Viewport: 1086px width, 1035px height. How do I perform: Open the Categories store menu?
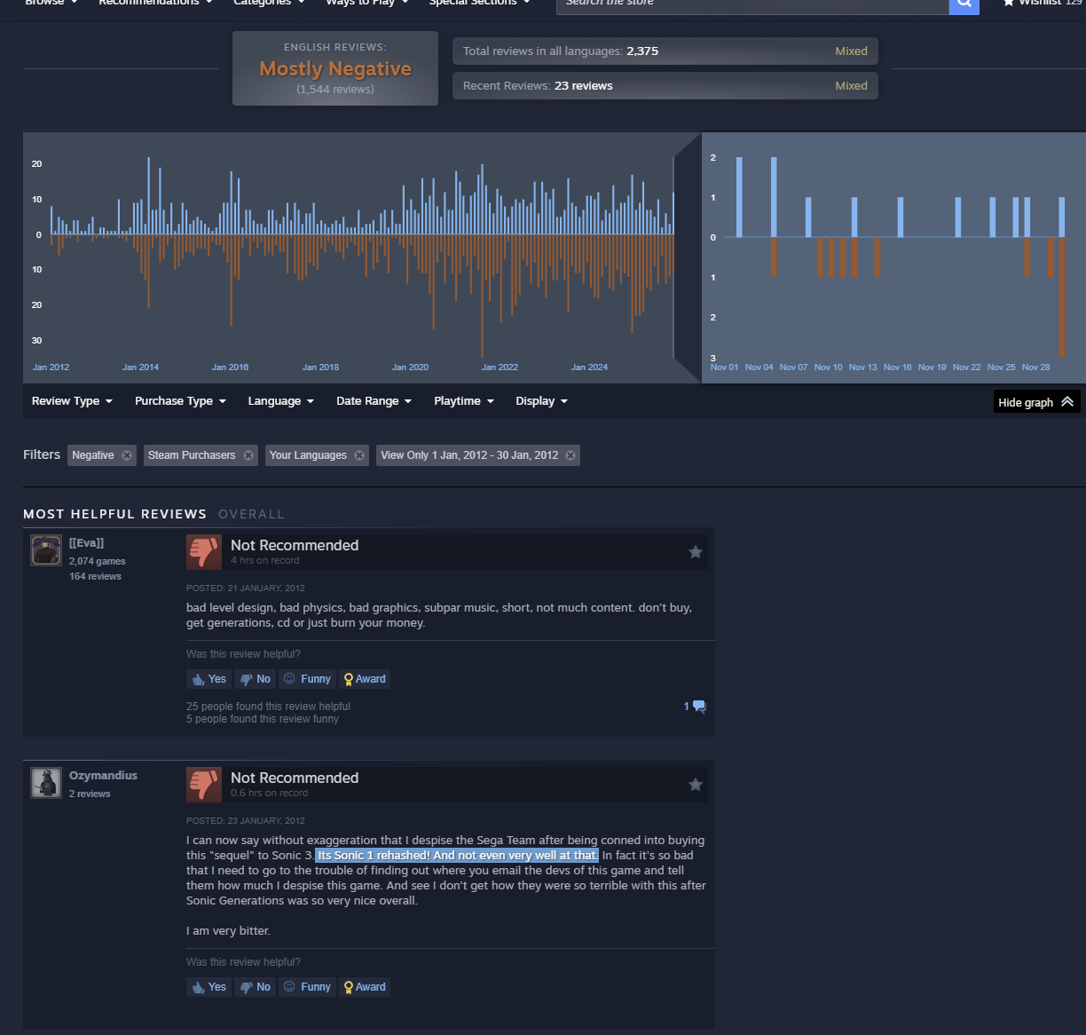point(269,3)
